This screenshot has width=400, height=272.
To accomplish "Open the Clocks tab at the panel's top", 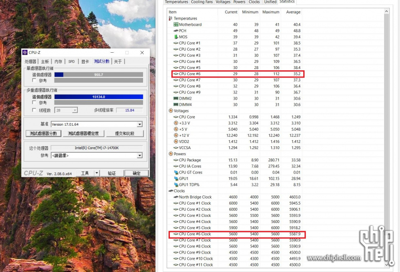I will [254, 2].
